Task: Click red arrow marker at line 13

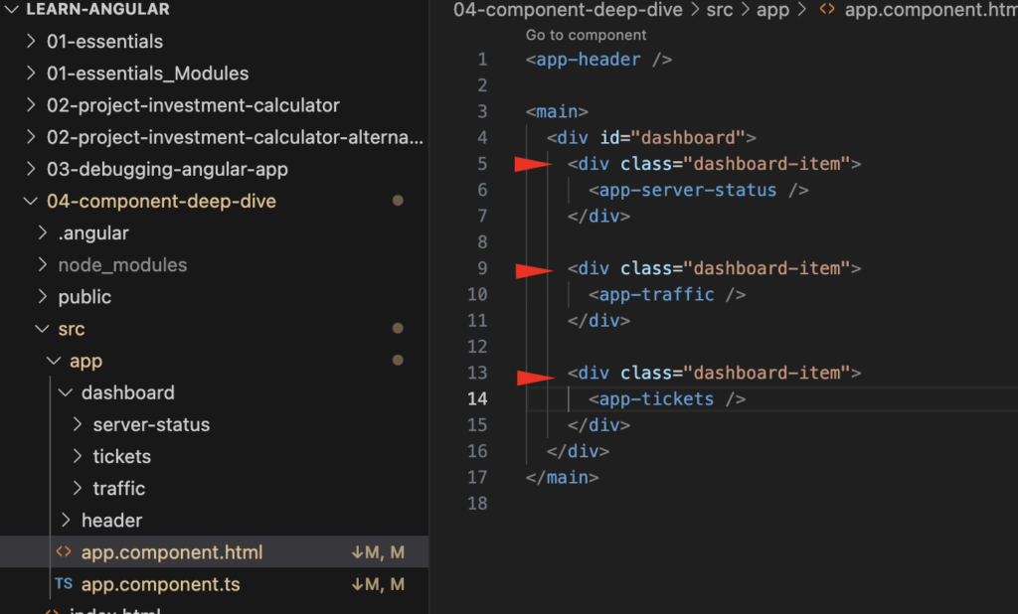Action: pyautogui.click(x=534, y=376)
